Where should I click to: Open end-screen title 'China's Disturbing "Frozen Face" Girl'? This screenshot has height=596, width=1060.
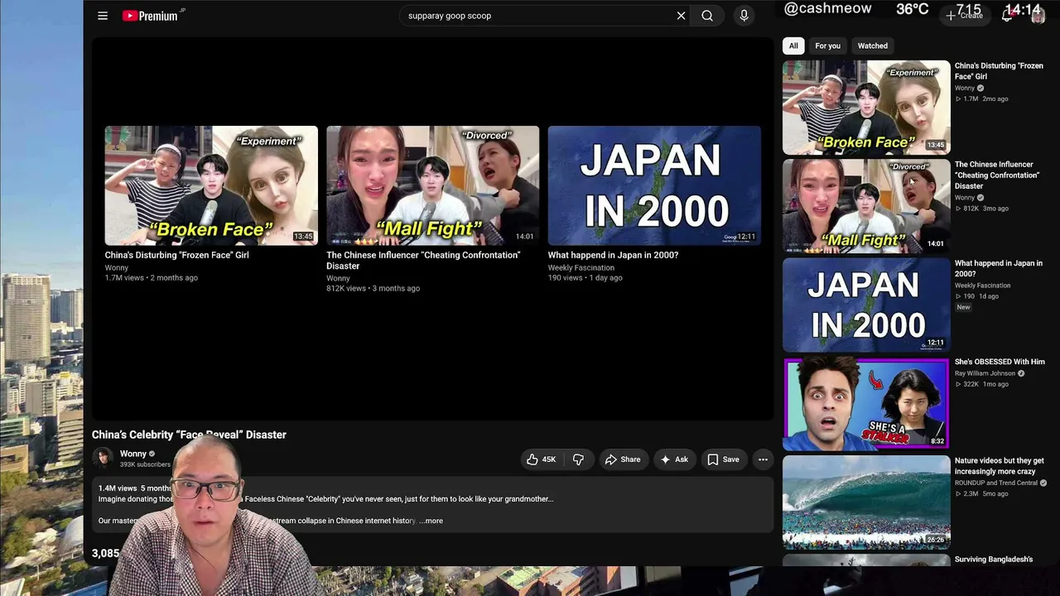pyautogui.click(x=176, y=255)
